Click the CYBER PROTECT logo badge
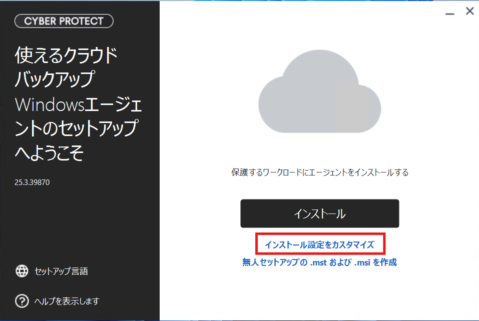The height and width of the screenshot is (321, 479). click(x=64, y=21)
